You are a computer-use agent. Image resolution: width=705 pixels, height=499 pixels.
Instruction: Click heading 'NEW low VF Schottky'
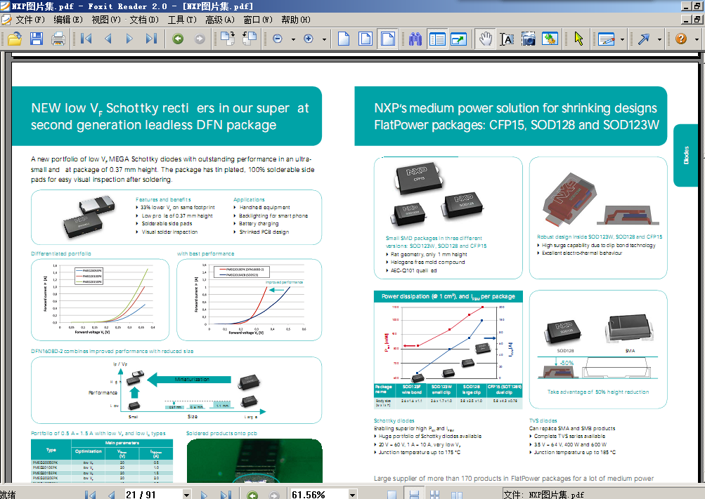[x=169, y=117]
